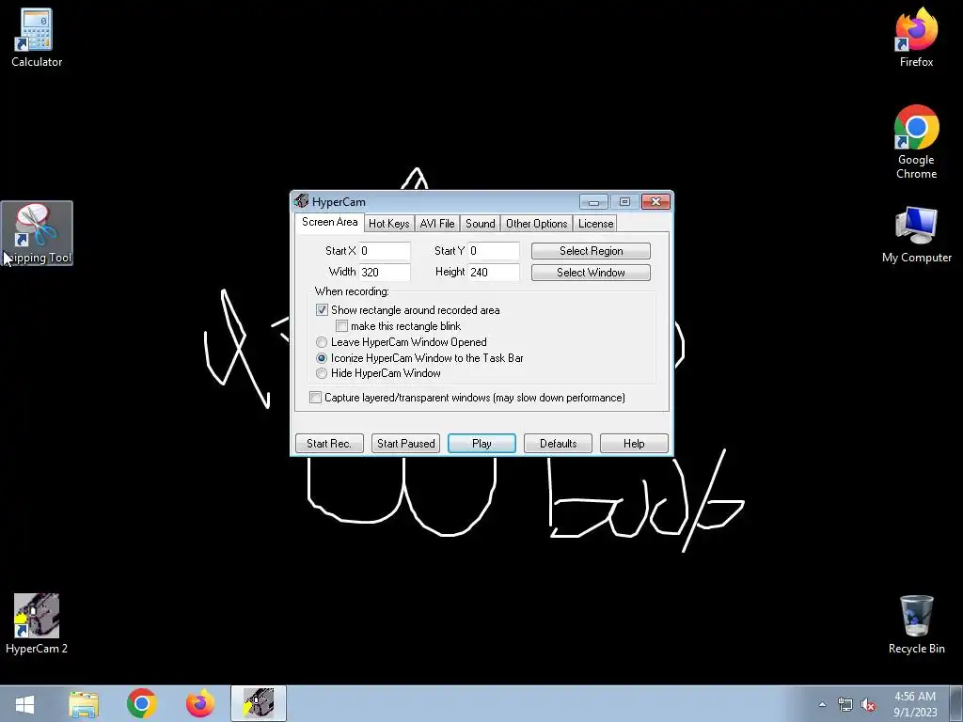
Task: Launch Chrome from the taskbar
Action: pos(141,703)
